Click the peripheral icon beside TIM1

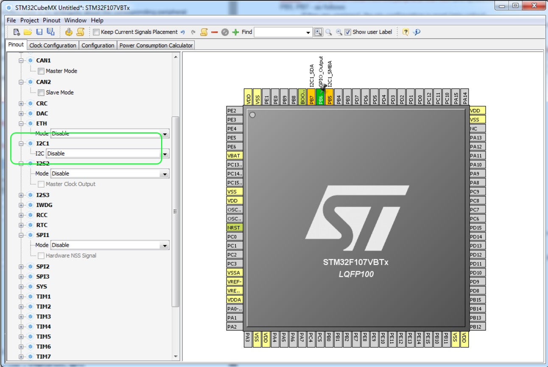coord(31,297)
